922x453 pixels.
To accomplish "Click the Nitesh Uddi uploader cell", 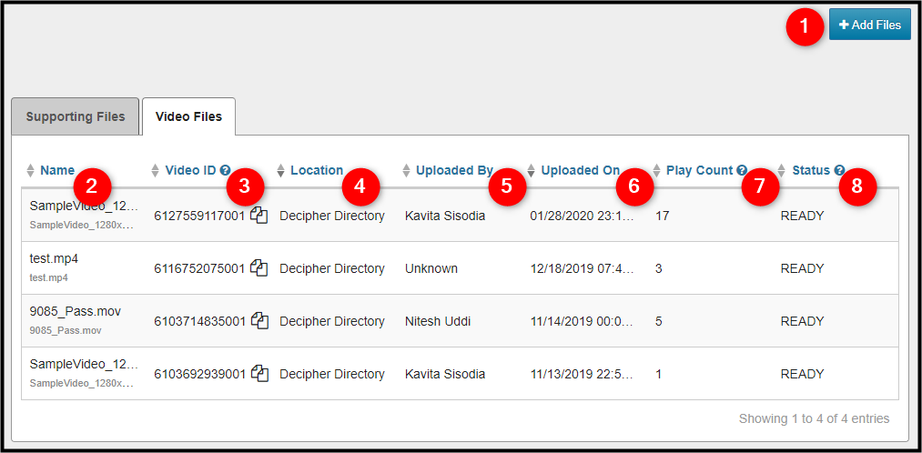I will click(x=438, y=321).
